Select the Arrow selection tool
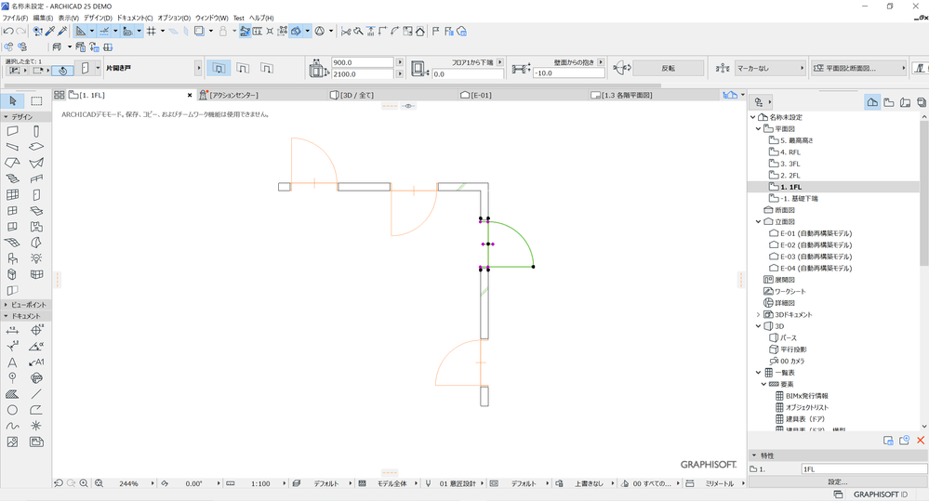929x501 pixels. click(x=13, y=100)
